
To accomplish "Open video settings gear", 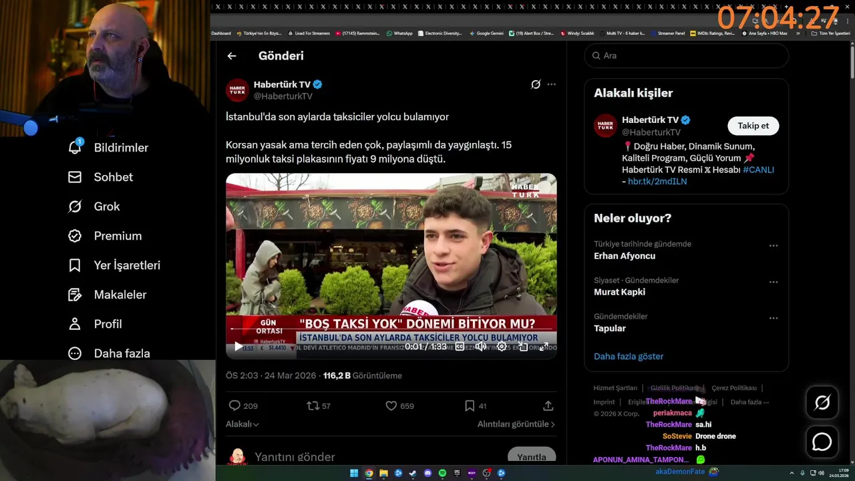I will pyautogui.click(x=502, y=347).
